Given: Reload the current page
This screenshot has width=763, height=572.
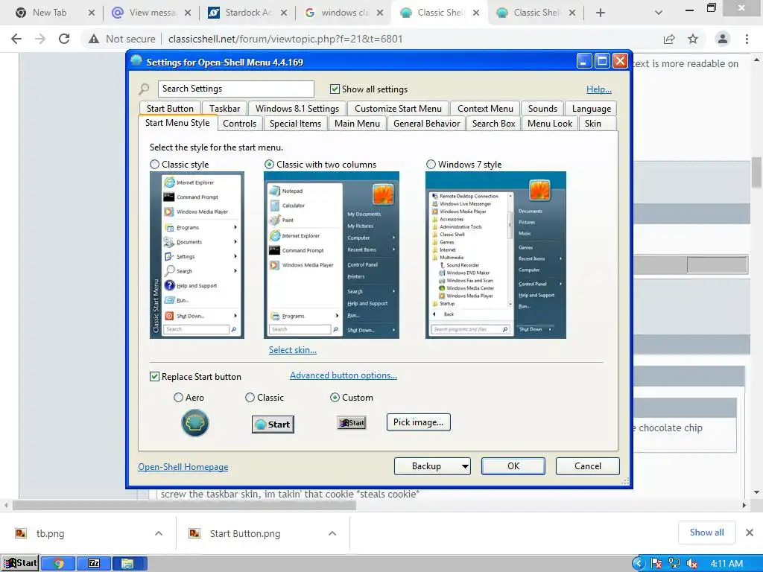Looking at the screenshot, I should click(x=64, y=39).
